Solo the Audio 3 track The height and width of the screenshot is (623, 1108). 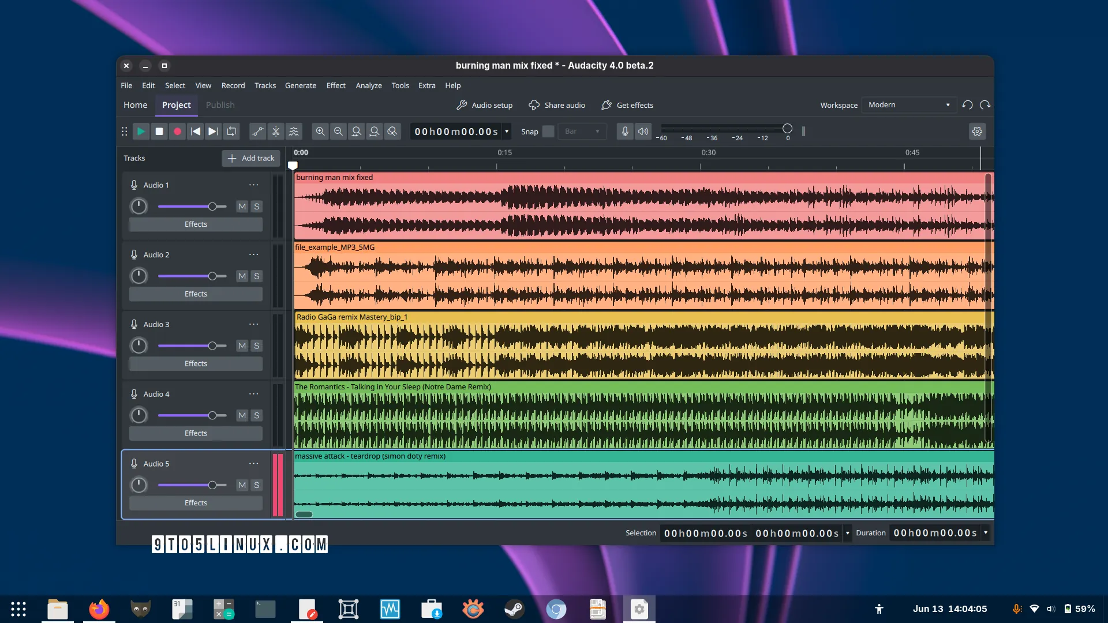click(x=257, y=346)
